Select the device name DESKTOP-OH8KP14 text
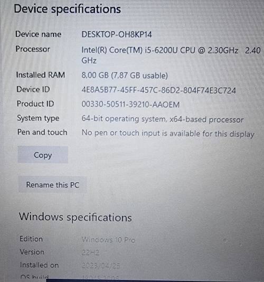264x282 pixels. click(117, 34)
